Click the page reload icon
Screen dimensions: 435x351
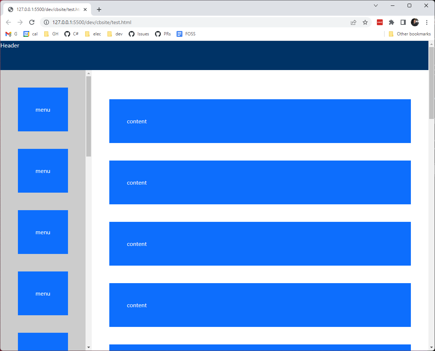pyautogui.click(x=32, y=22)
